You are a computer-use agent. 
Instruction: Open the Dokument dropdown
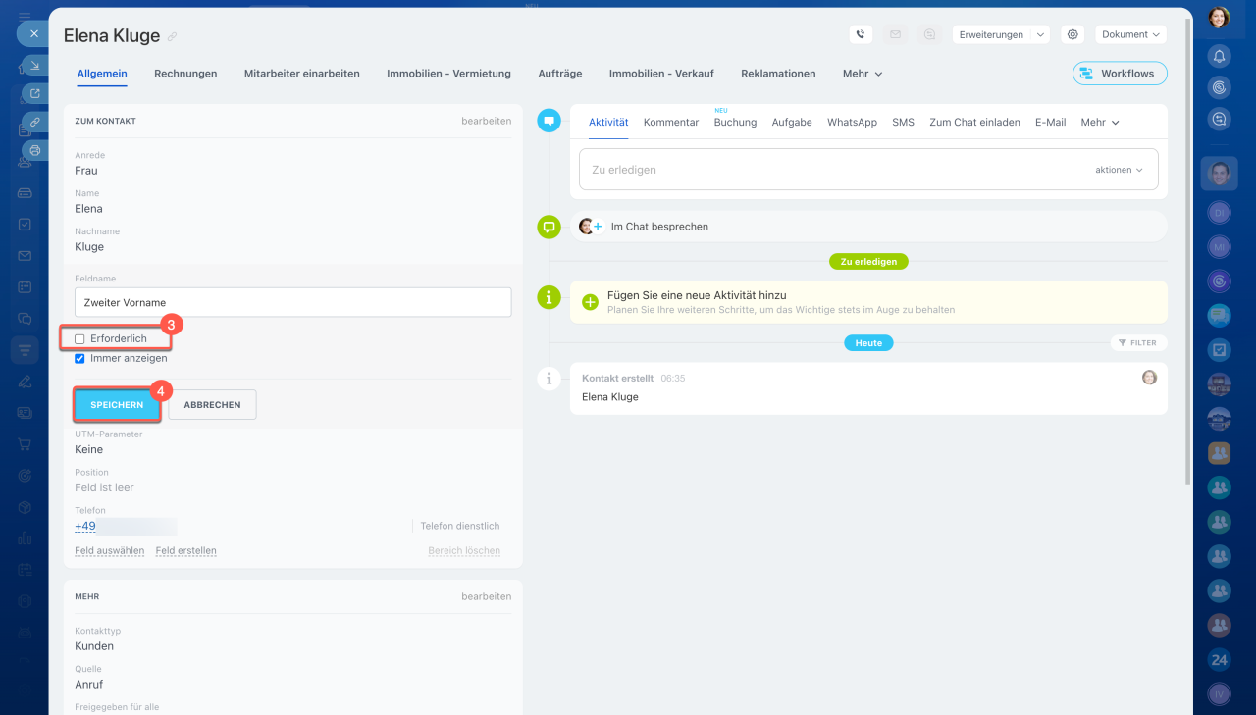coord(1130,34)
